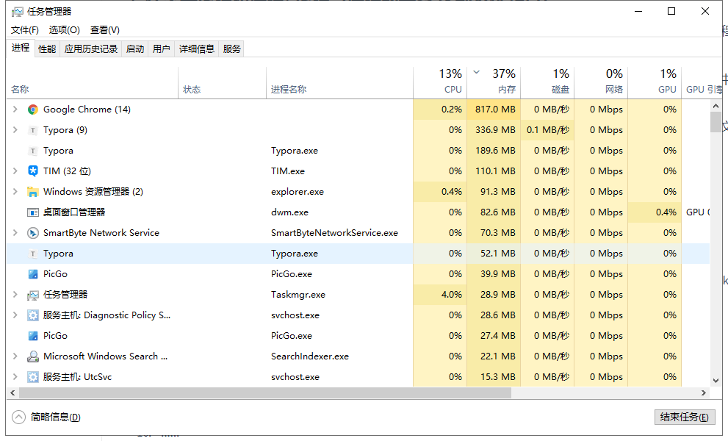The image size is (728, 441).
Task: Click the 4.0% CPU value
Action: tap(451, 295)
